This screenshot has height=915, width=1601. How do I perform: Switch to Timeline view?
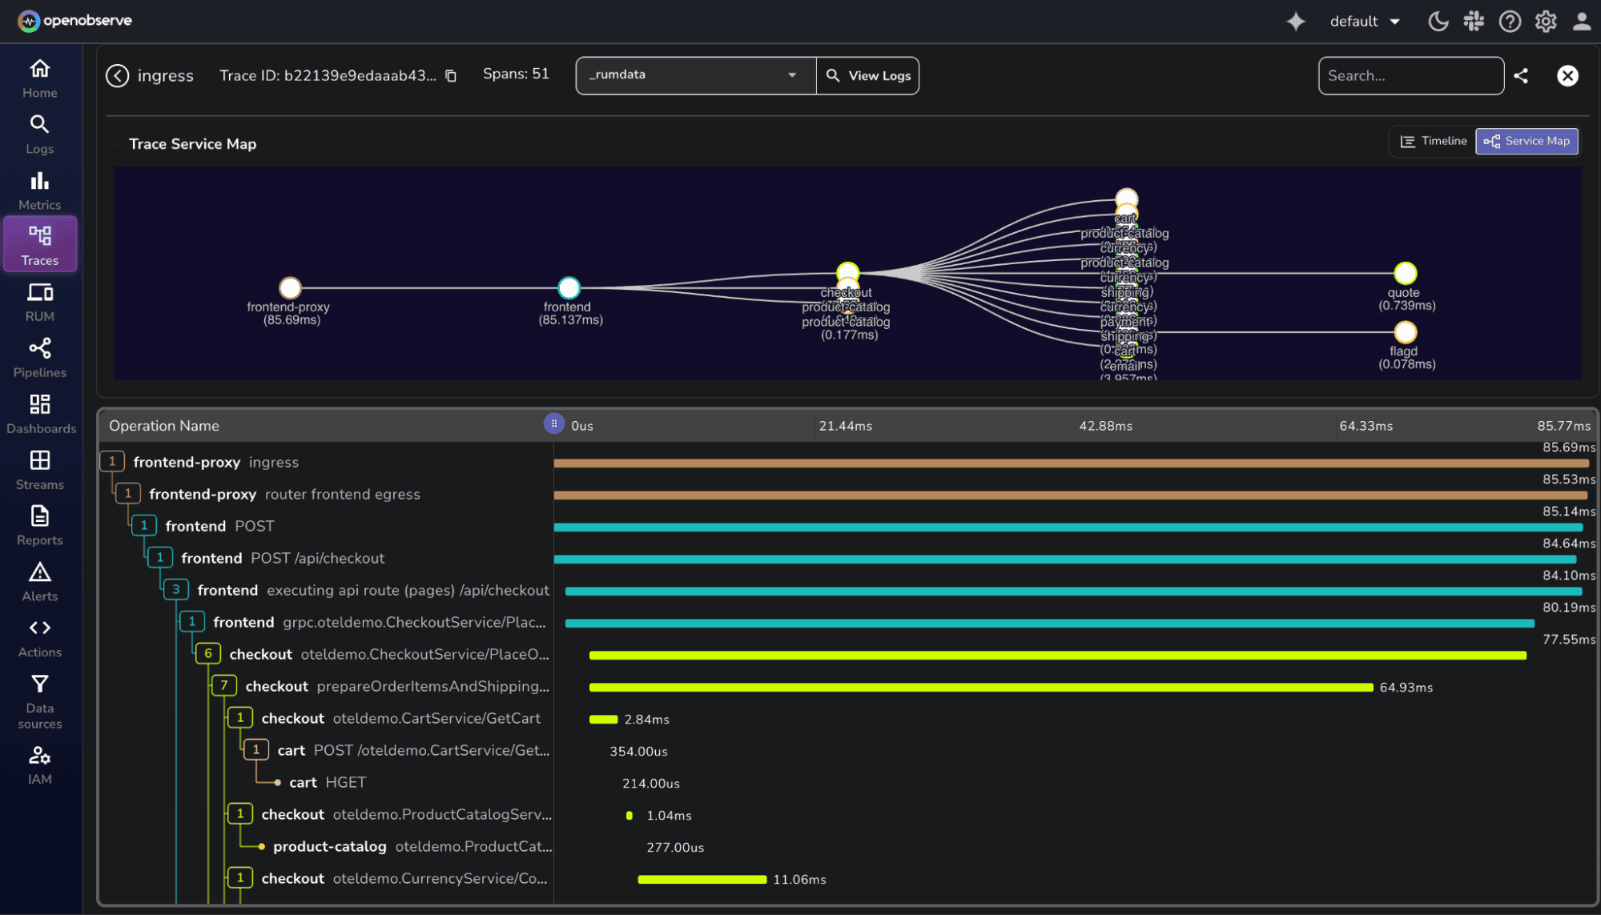coord(1433,141)
